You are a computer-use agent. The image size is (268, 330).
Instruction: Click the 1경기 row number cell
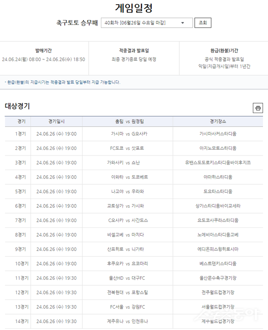(20, 134)
